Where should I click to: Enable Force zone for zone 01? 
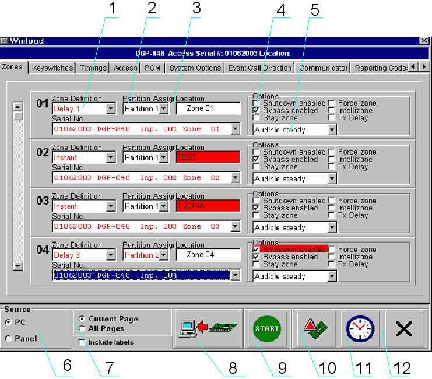332,103
